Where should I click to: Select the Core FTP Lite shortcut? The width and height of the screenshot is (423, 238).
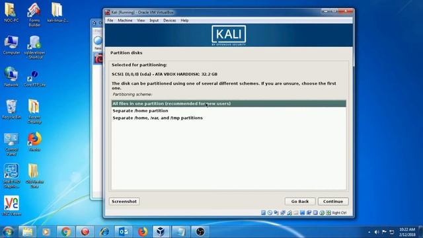click(x=34, y=78)
